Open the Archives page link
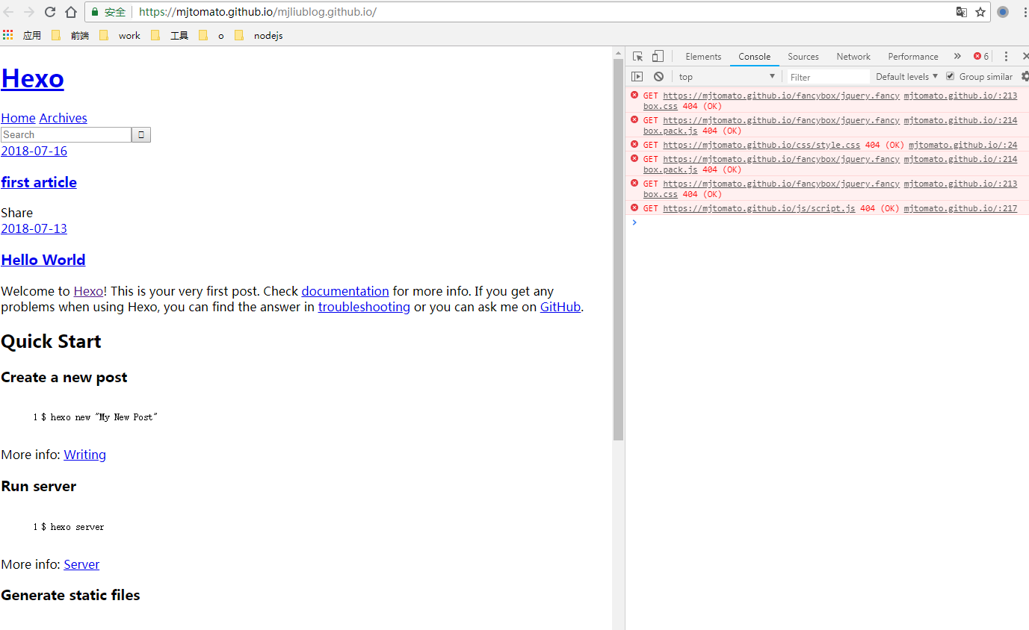1029x630 pixels. (x=63, y=118)
